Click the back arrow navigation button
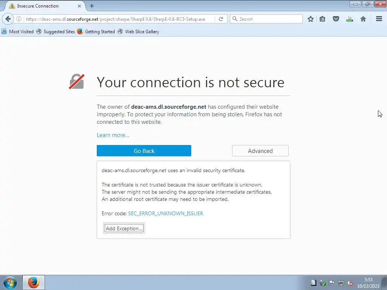Image resolution: width=387 pixels, height=290 pixels. [8, 19]
